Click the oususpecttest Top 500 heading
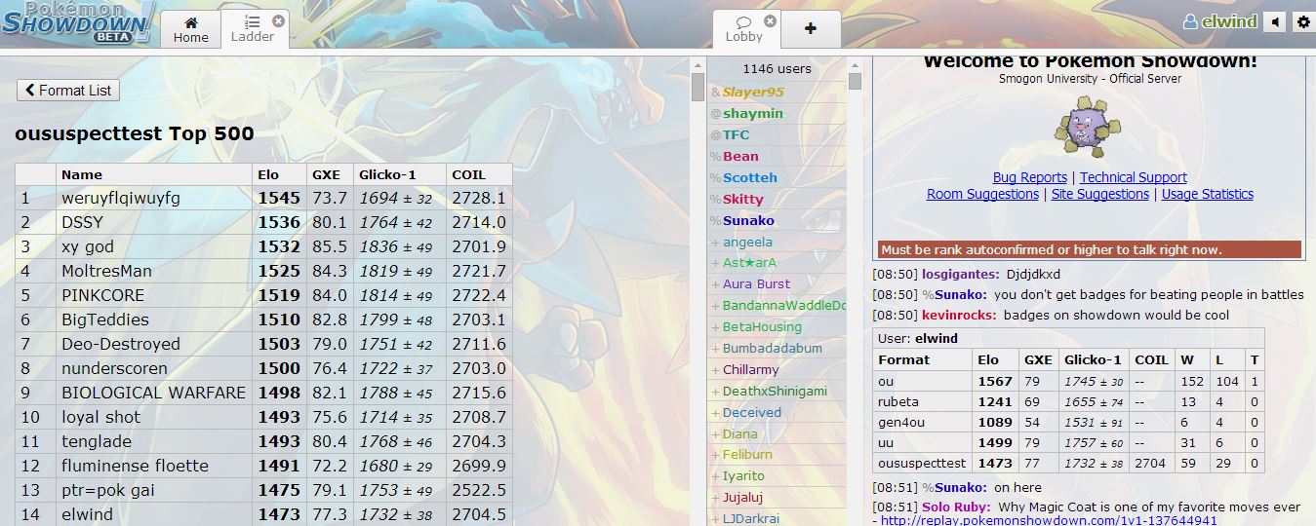This screenshot has width=1316, height=526. point(135,133)
